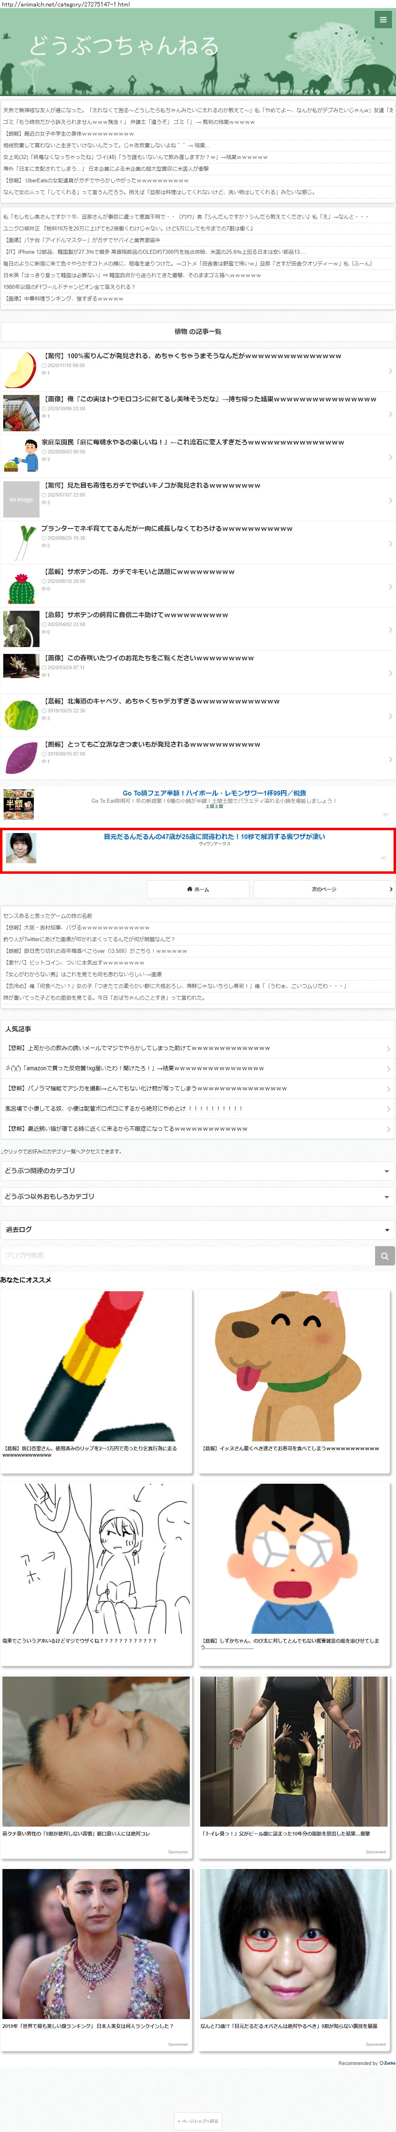This screenshot has height=2132, width=396.
Task: Open top link 相続放棄して貰わないと生きていけない
Action: tap(107, 145)
